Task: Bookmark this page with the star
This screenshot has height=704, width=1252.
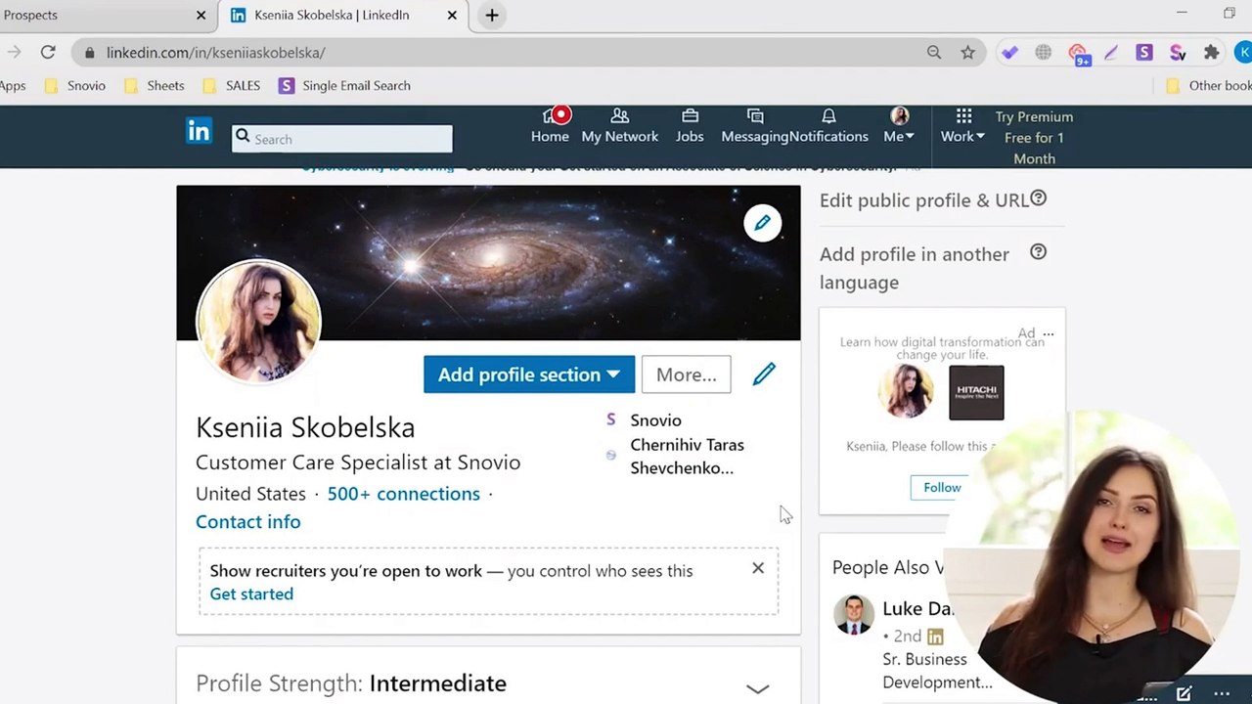Action: [967, 53]
